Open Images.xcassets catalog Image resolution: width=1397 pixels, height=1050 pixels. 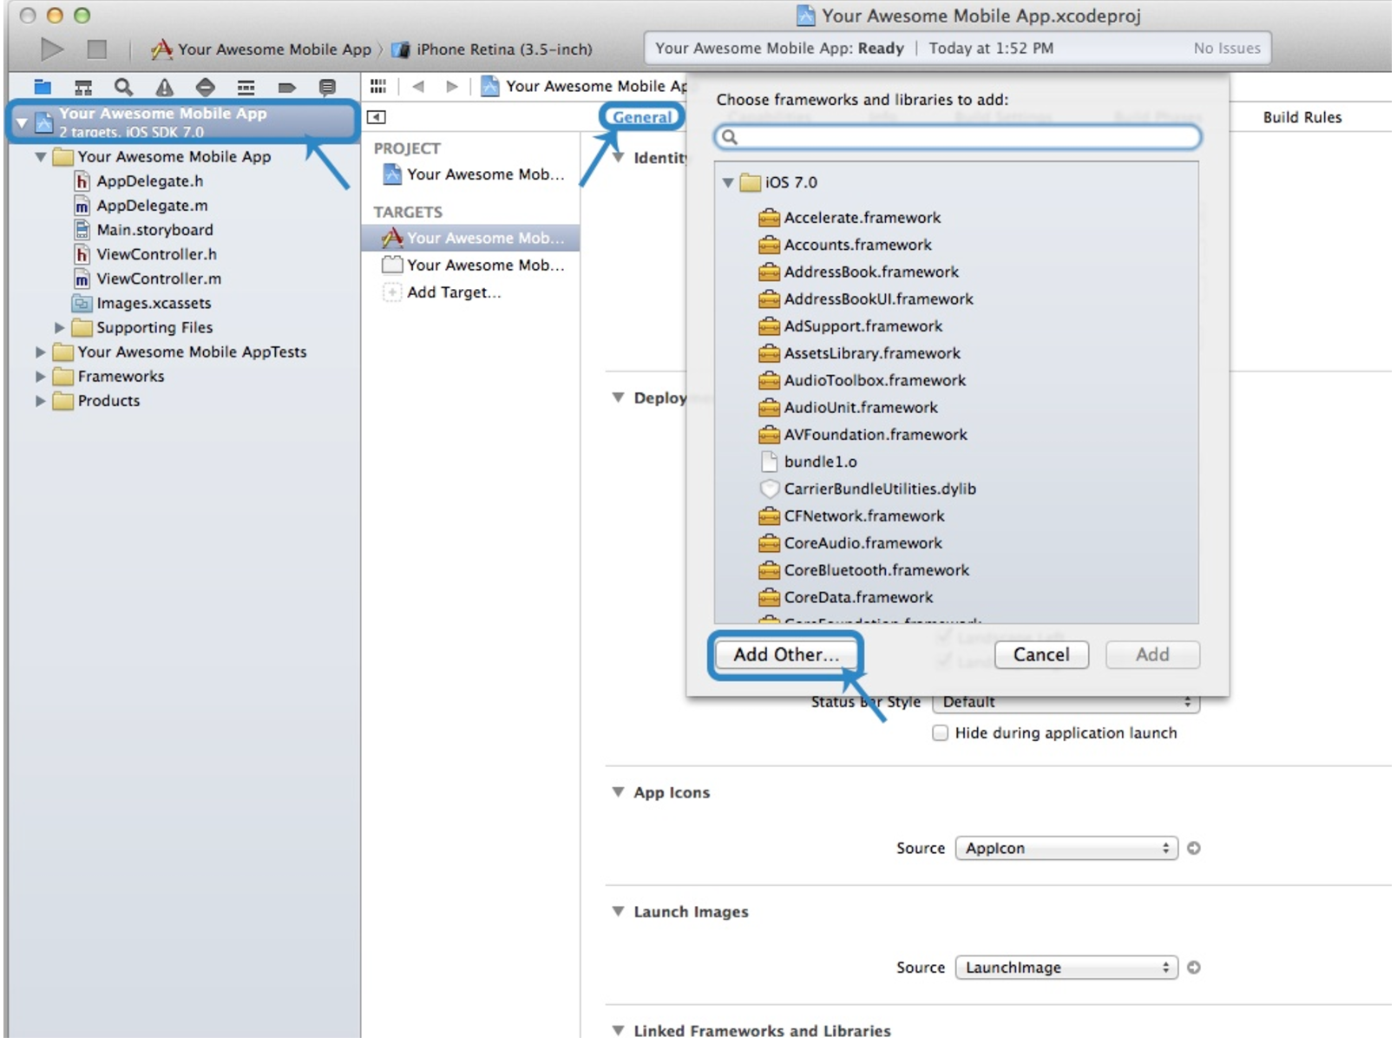(143, 304)
